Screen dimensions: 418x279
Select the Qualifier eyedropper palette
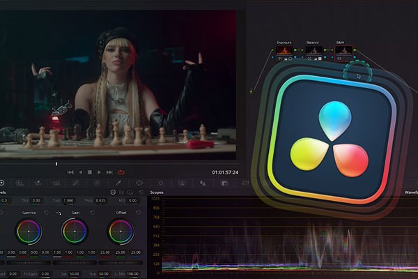pos(118,183)
